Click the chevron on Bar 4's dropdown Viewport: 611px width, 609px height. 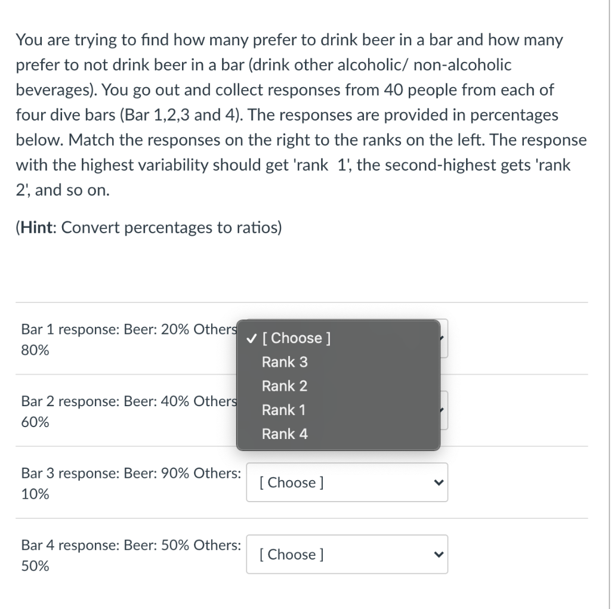pyautogui.click(x=439, y=554)
